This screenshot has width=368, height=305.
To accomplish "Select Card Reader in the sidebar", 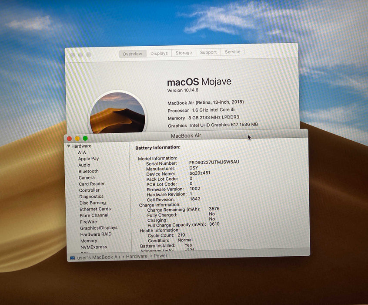I will [92, 184].
